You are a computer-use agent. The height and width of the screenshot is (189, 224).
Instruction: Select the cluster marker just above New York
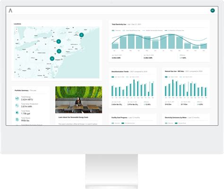(x=59, y=51)
